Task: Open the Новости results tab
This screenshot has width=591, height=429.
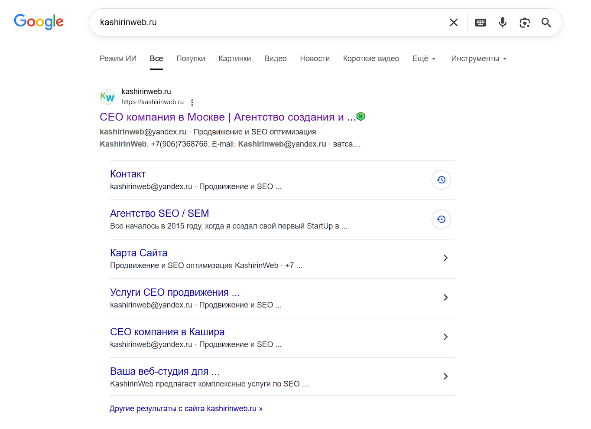Action: [315, 58]
